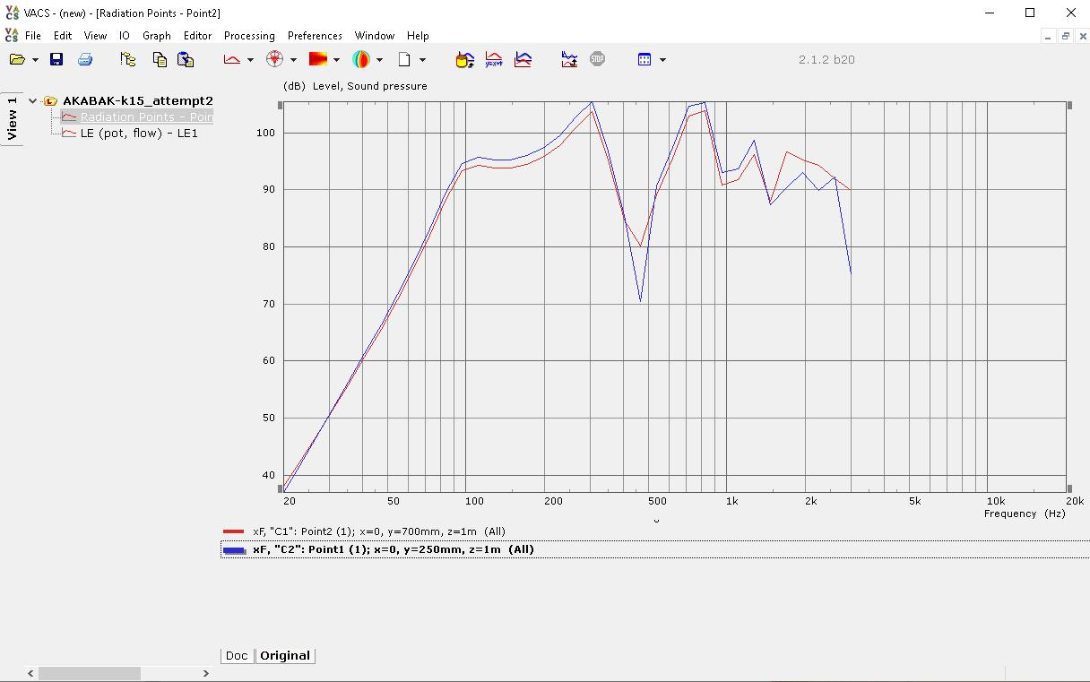Click the blue color swatch of curve C2
The width and height of the screenshot is (1090, 682).
coord(234,550)
